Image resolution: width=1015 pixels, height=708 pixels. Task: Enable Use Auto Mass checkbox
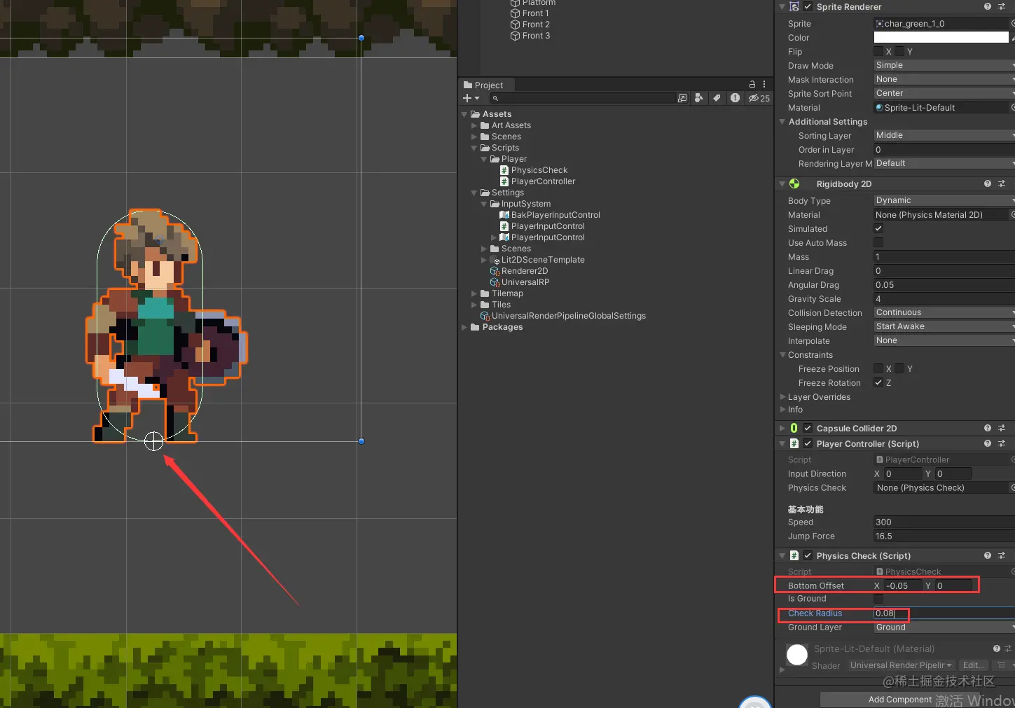click(x=878, y=243)
